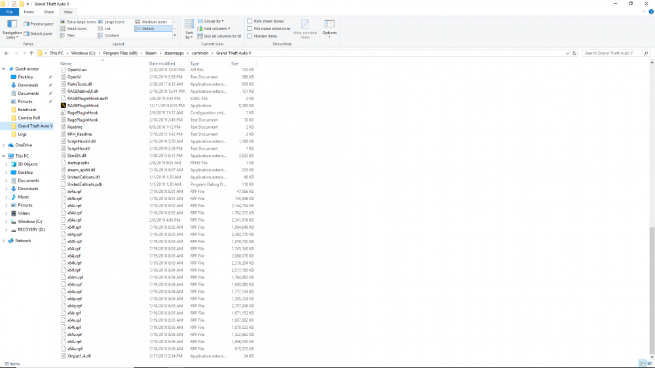Go back to previous folder
This screenshot has width=655, height=368.
(7, 54)
